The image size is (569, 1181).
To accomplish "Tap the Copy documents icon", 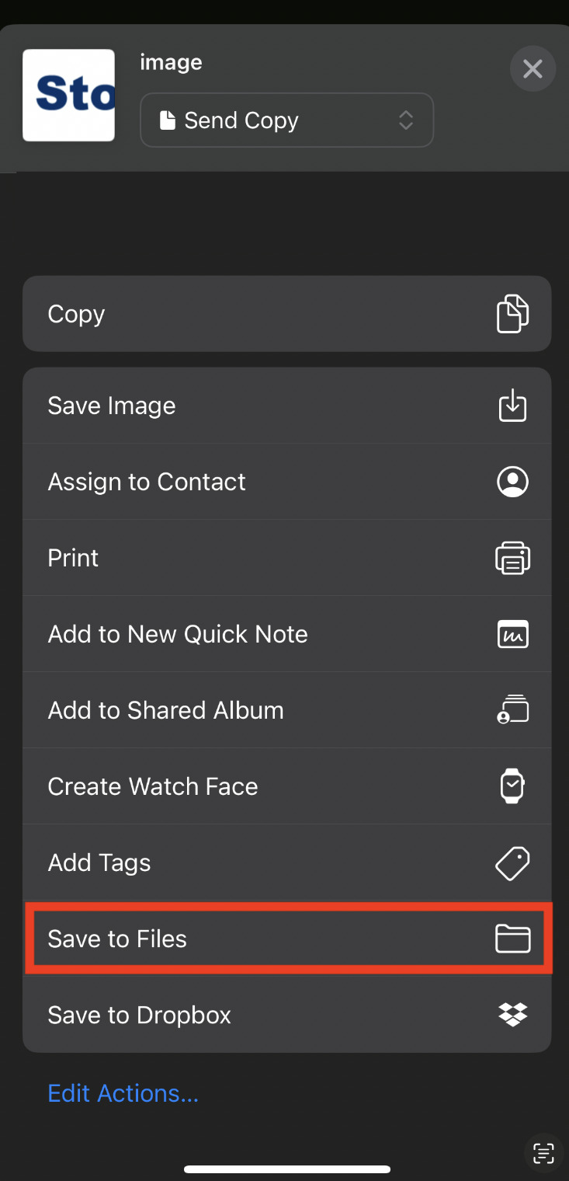I will click(512, 314).
